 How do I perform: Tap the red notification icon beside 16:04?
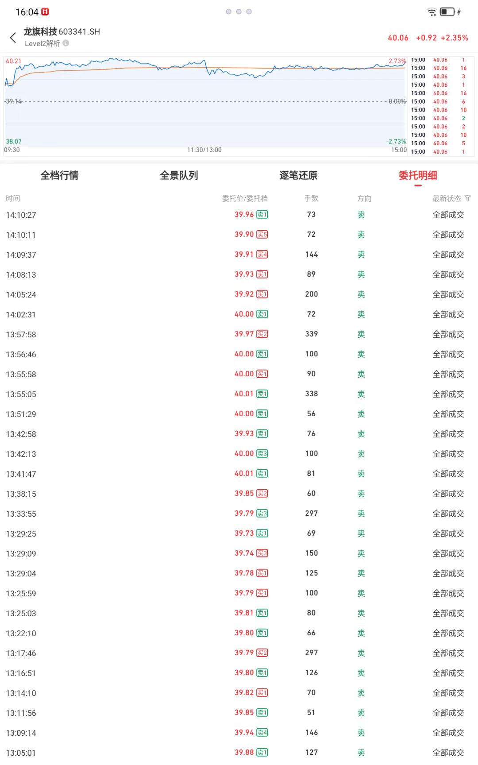[45, 12]
